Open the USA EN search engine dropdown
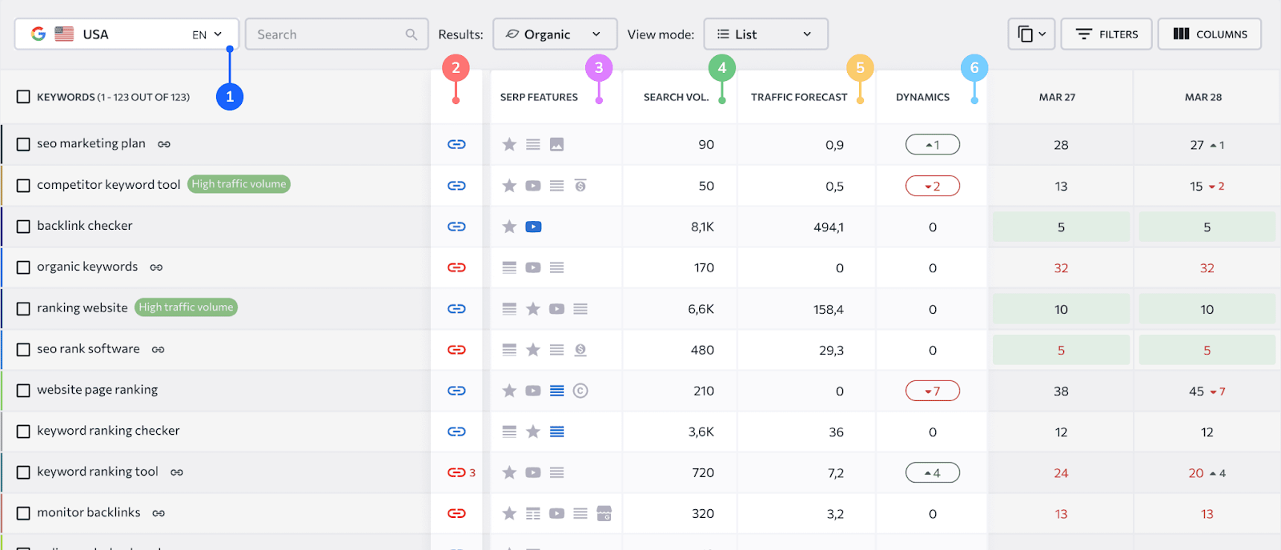This screenshot has width=1281, height=550. click(x=126, y=34)
